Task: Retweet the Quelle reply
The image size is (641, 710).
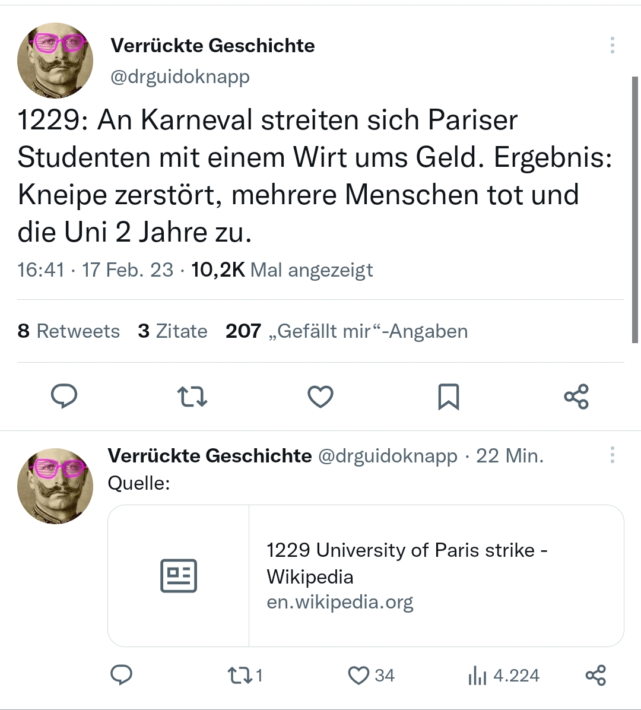Action: (239, 675)
